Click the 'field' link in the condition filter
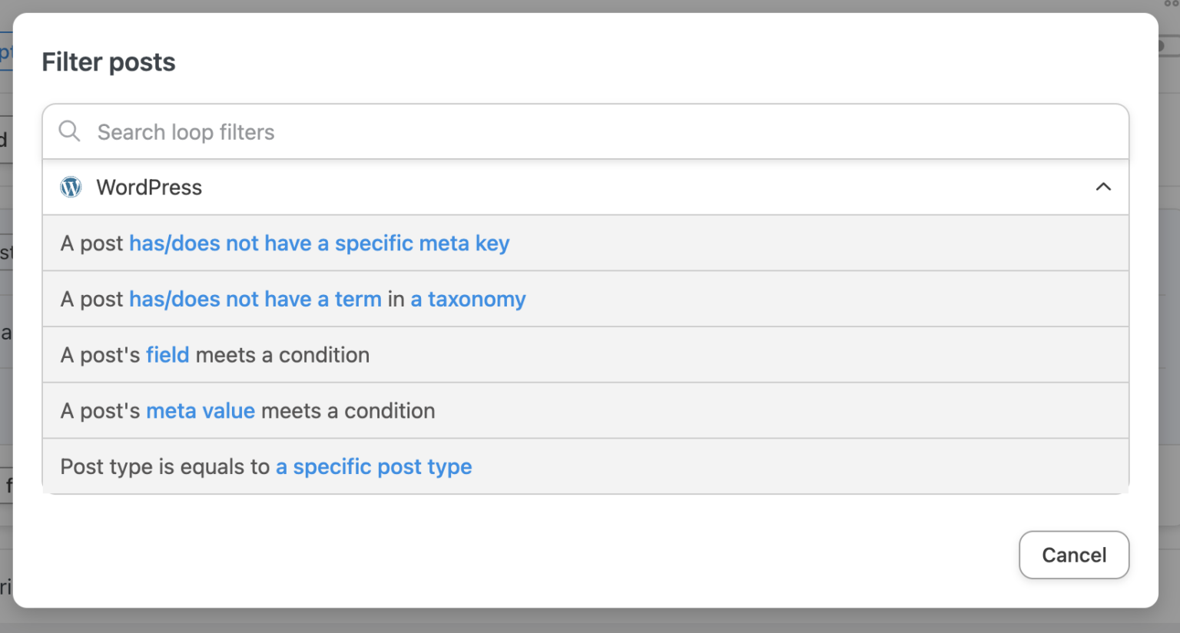 click(167, 354)
